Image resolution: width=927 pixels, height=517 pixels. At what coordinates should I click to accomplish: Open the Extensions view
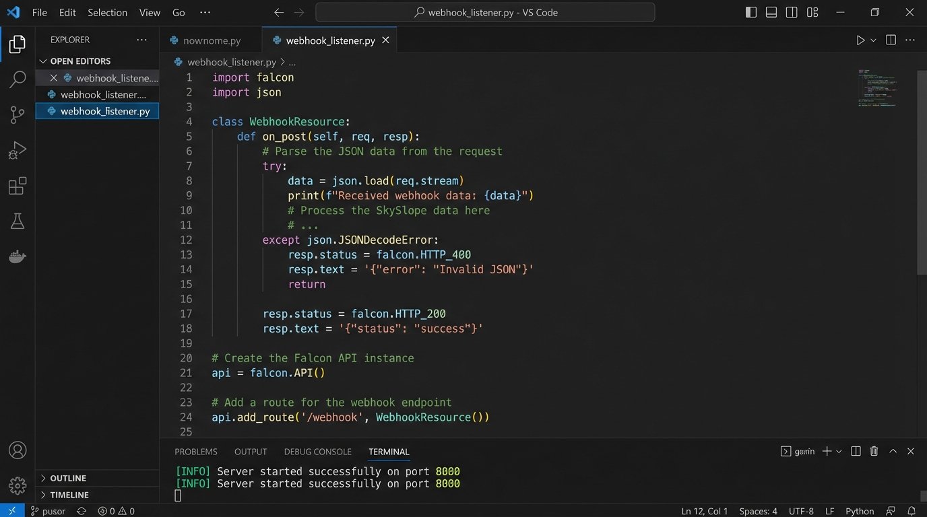click(x=18, y=186)
